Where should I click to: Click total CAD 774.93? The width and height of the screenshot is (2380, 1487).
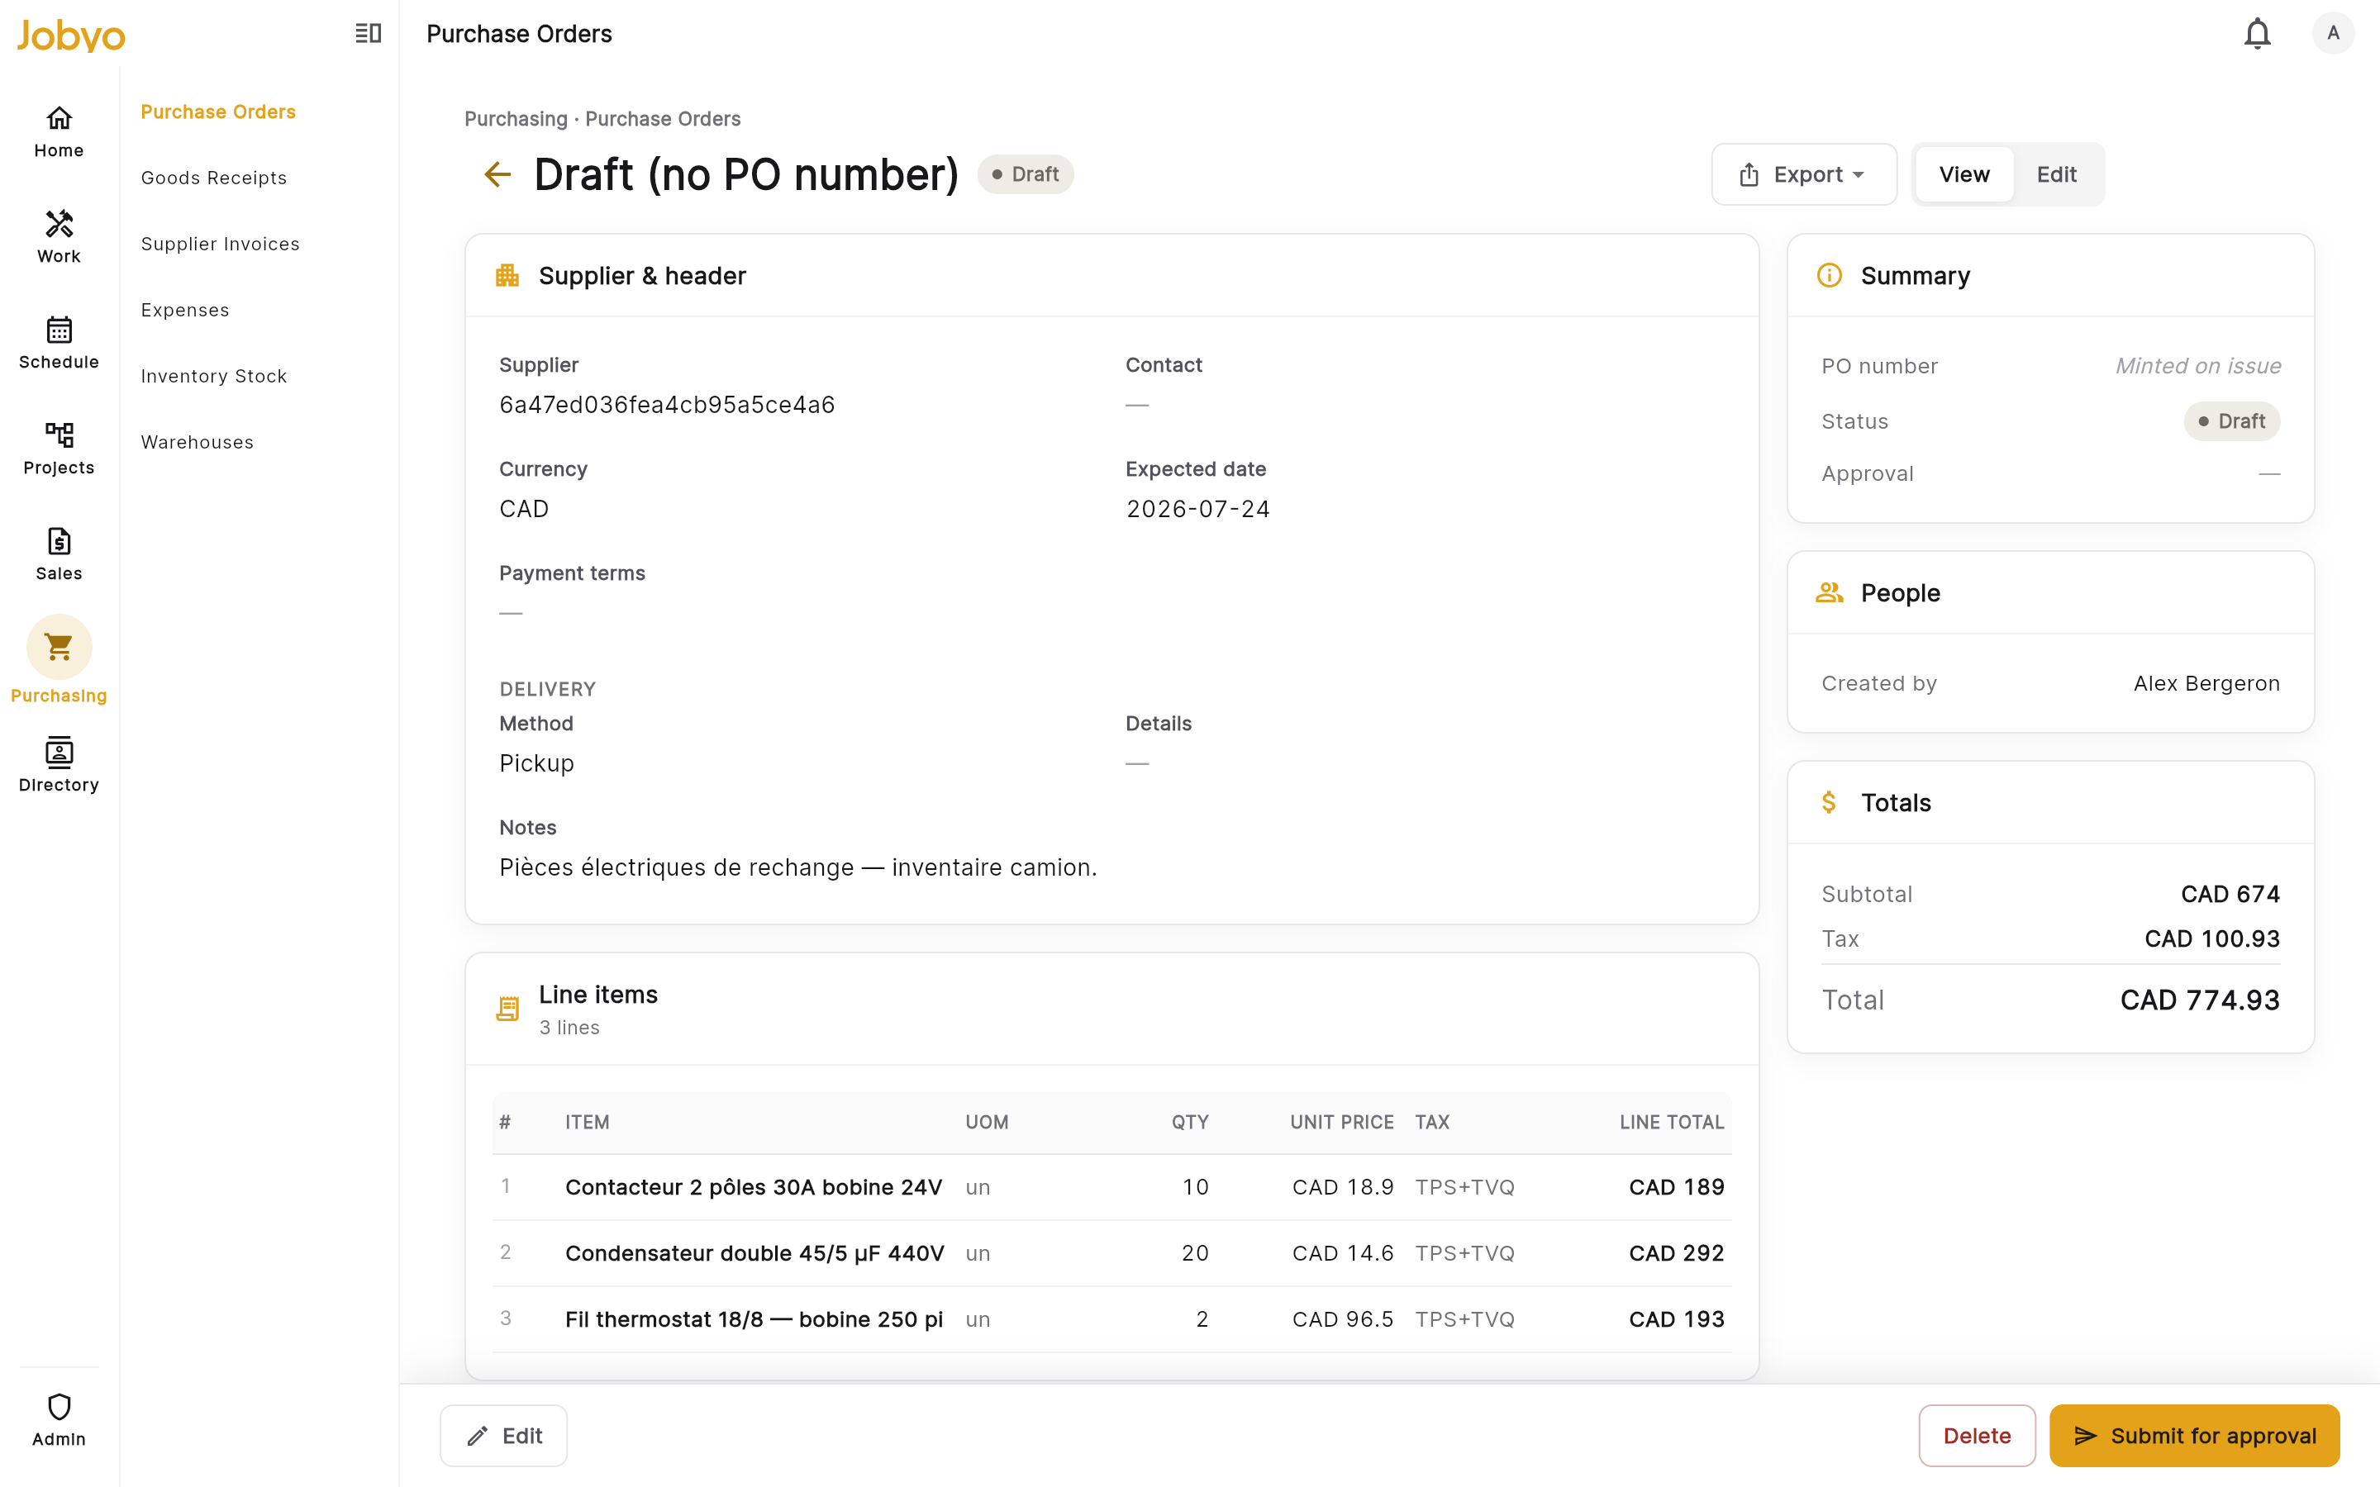pyautogui.click(x=2199, y=1000)
